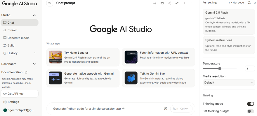Open Build from the sidebar
The height and width of the screenshot is (116, 257).
19,45
